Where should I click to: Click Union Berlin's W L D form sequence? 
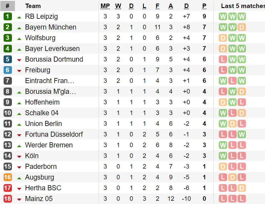click(232, 124)
